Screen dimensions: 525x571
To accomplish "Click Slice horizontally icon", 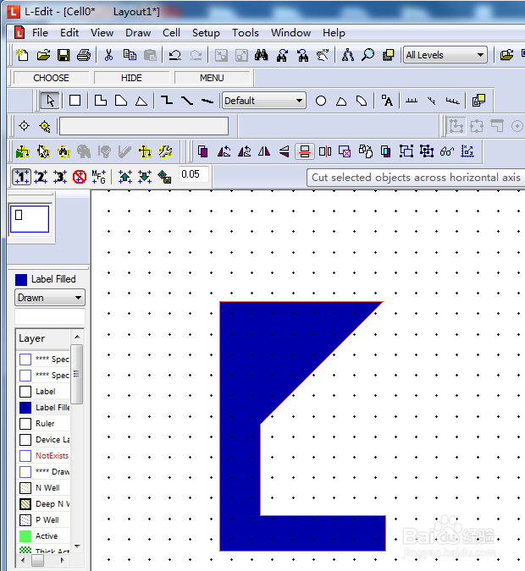I will pos(305,151).
